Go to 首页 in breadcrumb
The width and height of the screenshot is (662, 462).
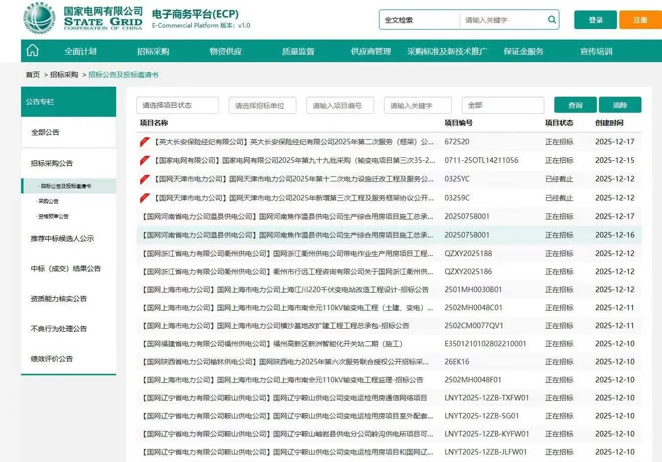pyautogui.click(x=33, y=75)
